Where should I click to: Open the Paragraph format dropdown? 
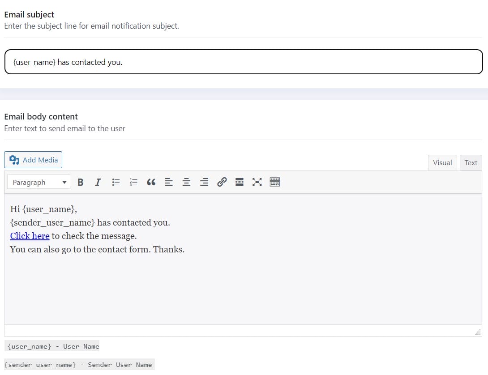click(39, 182)
